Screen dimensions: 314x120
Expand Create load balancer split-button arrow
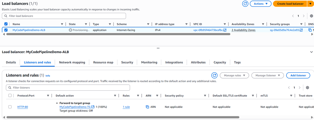point(310,4)
